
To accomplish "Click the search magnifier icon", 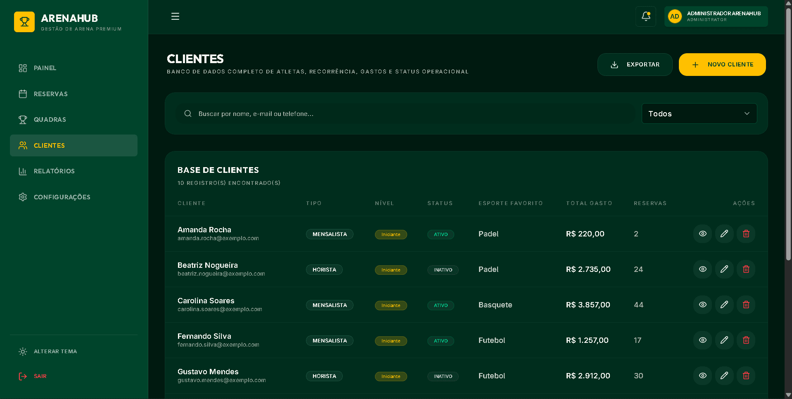I will (x=188, y=114).
